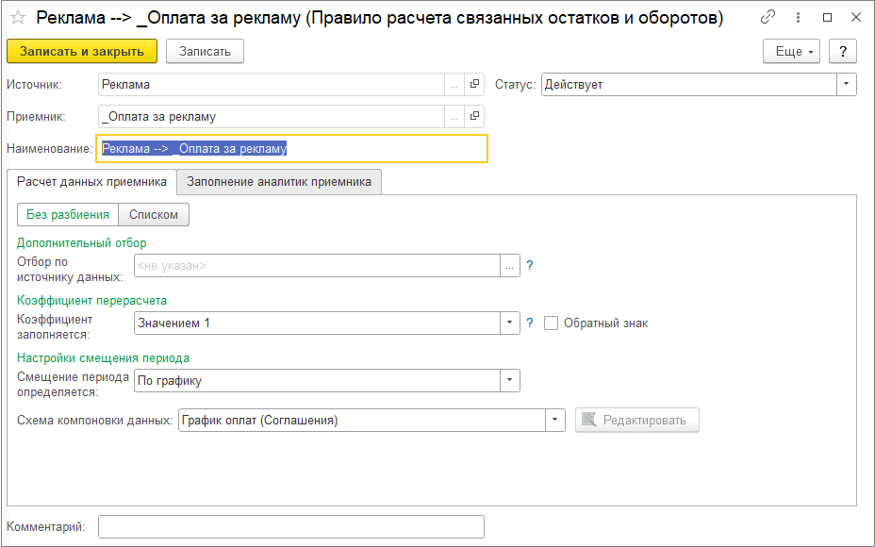
Task: Open the Приемник value in a new form
Action: 474,117
